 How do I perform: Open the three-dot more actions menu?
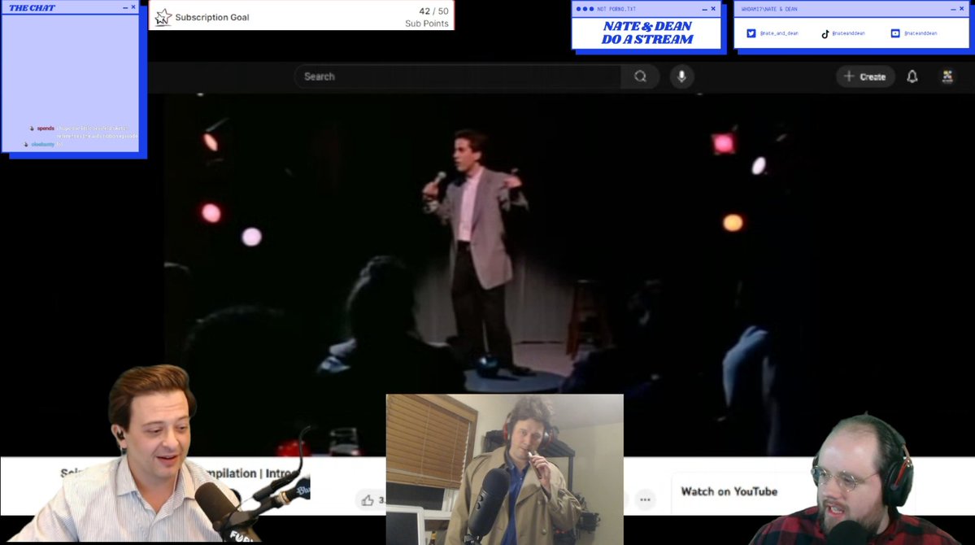click(645, 499)
